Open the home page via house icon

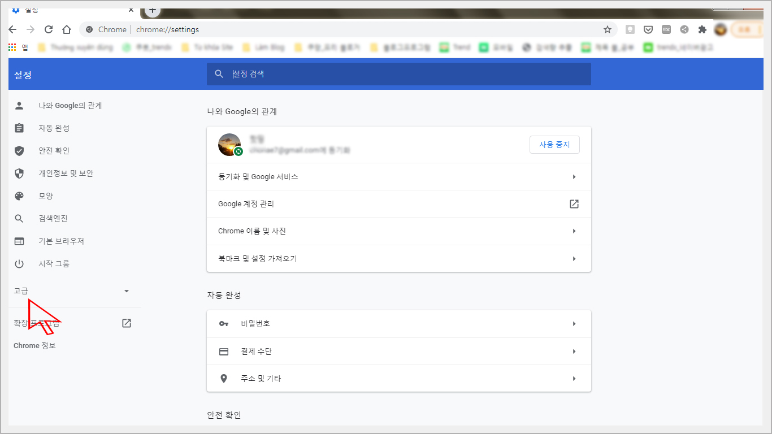67,29
